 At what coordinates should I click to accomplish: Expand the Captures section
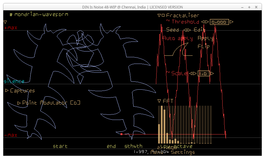7,91
